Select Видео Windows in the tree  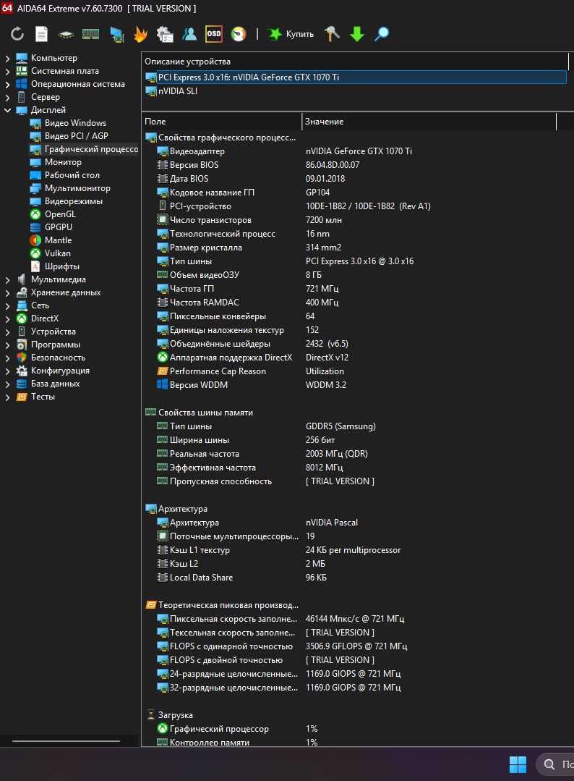click(x=68, y=123)
